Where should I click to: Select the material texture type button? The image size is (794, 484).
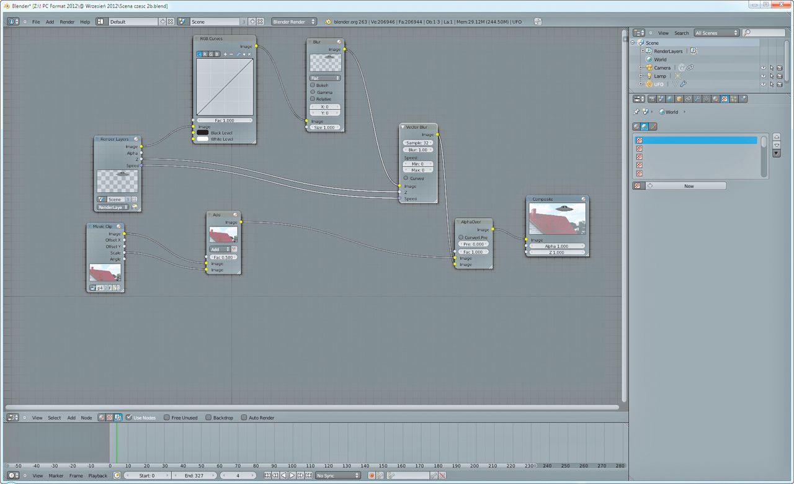coord(636,127)
